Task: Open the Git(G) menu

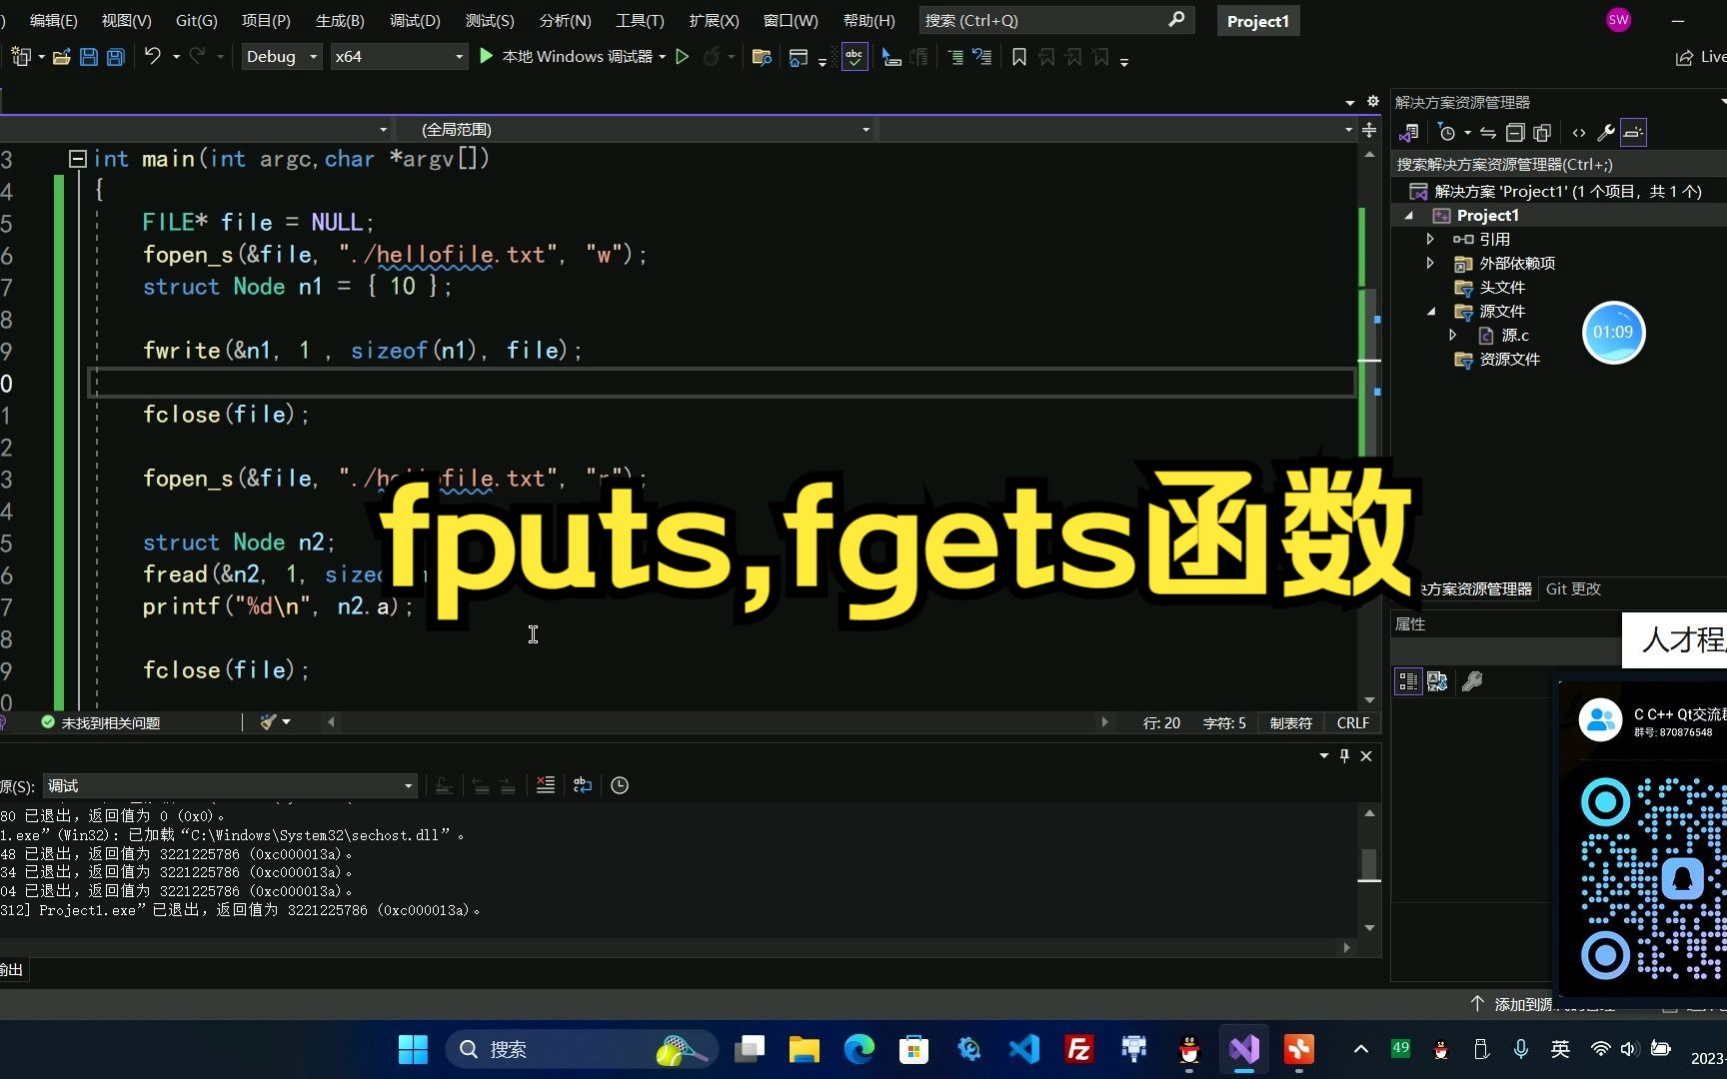Action: (196, 20)
